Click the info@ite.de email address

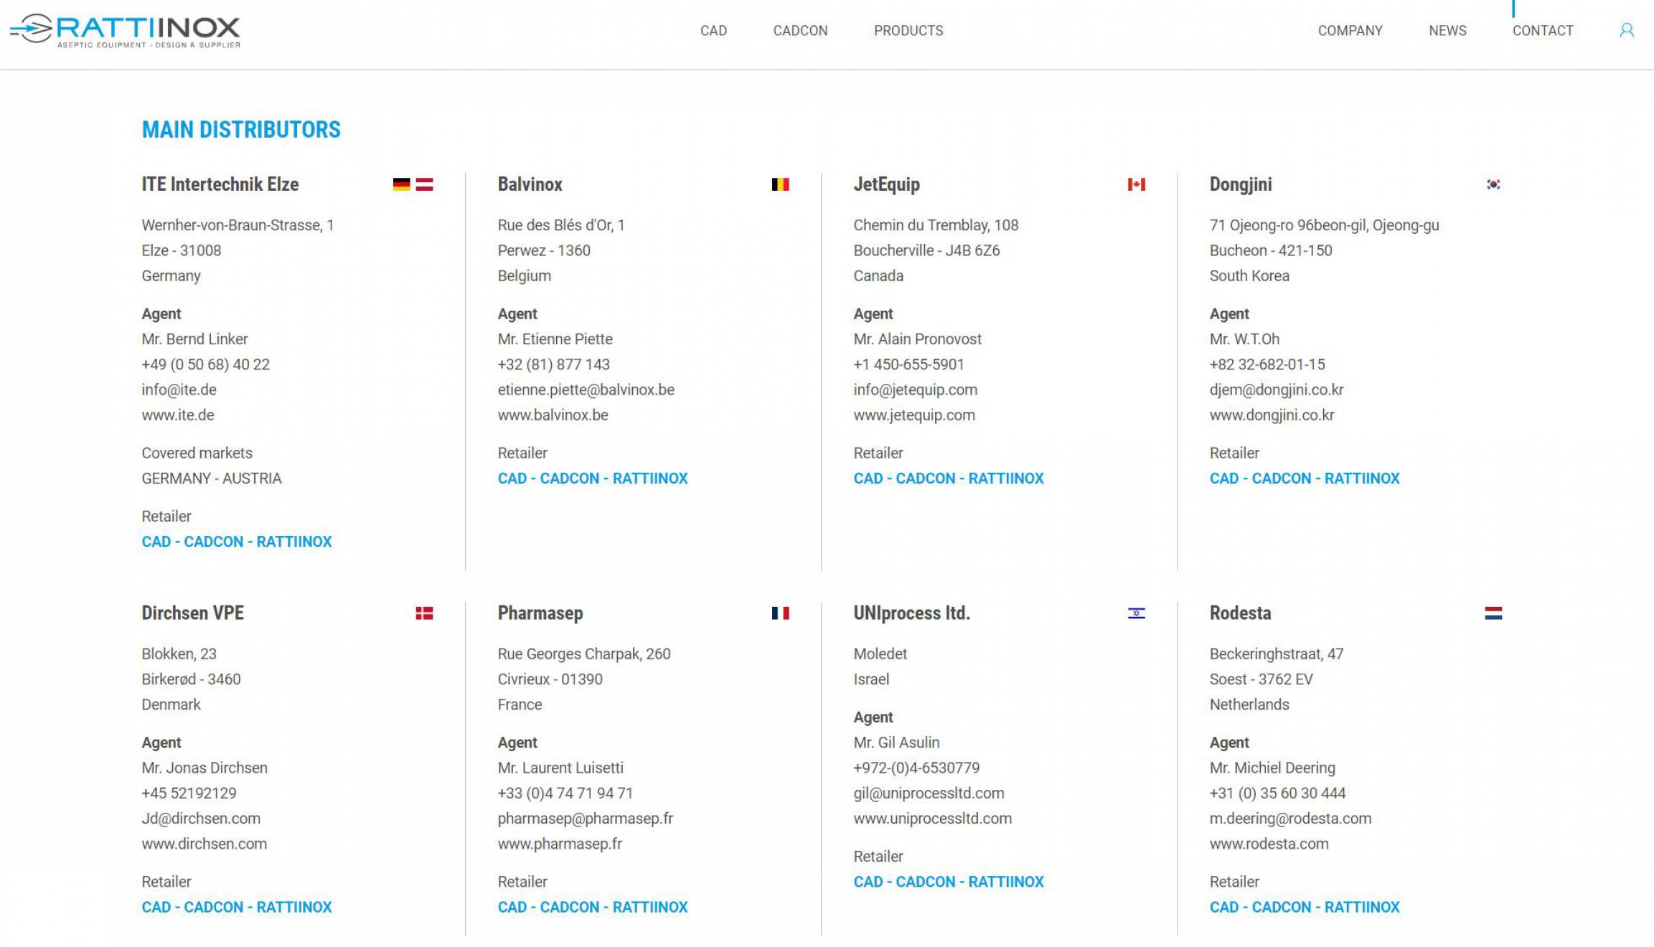click(179, 390)
